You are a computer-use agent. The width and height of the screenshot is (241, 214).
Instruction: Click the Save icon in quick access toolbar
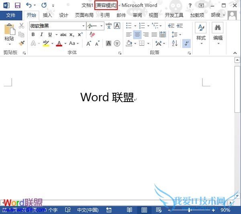[17, 5]
